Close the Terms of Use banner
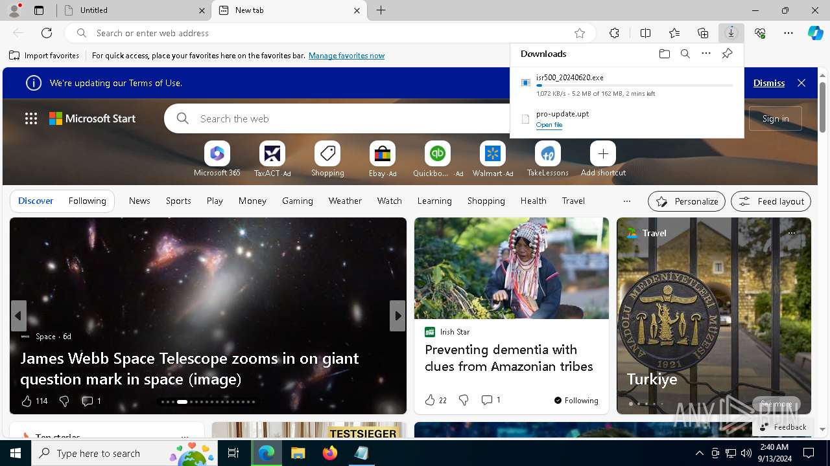 (801, 83)
